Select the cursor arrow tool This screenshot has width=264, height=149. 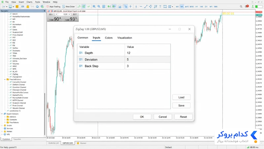click(126, 7)
